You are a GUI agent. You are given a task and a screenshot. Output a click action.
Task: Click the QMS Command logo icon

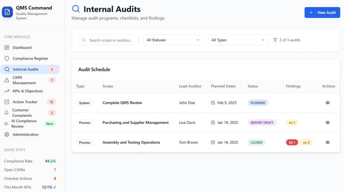pos(7,12)
